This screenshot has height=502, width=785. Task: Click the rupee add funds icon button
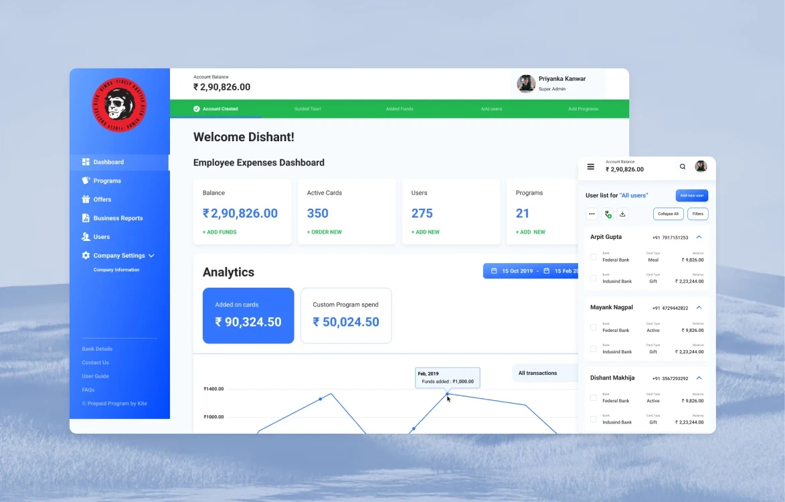(607, 214)
